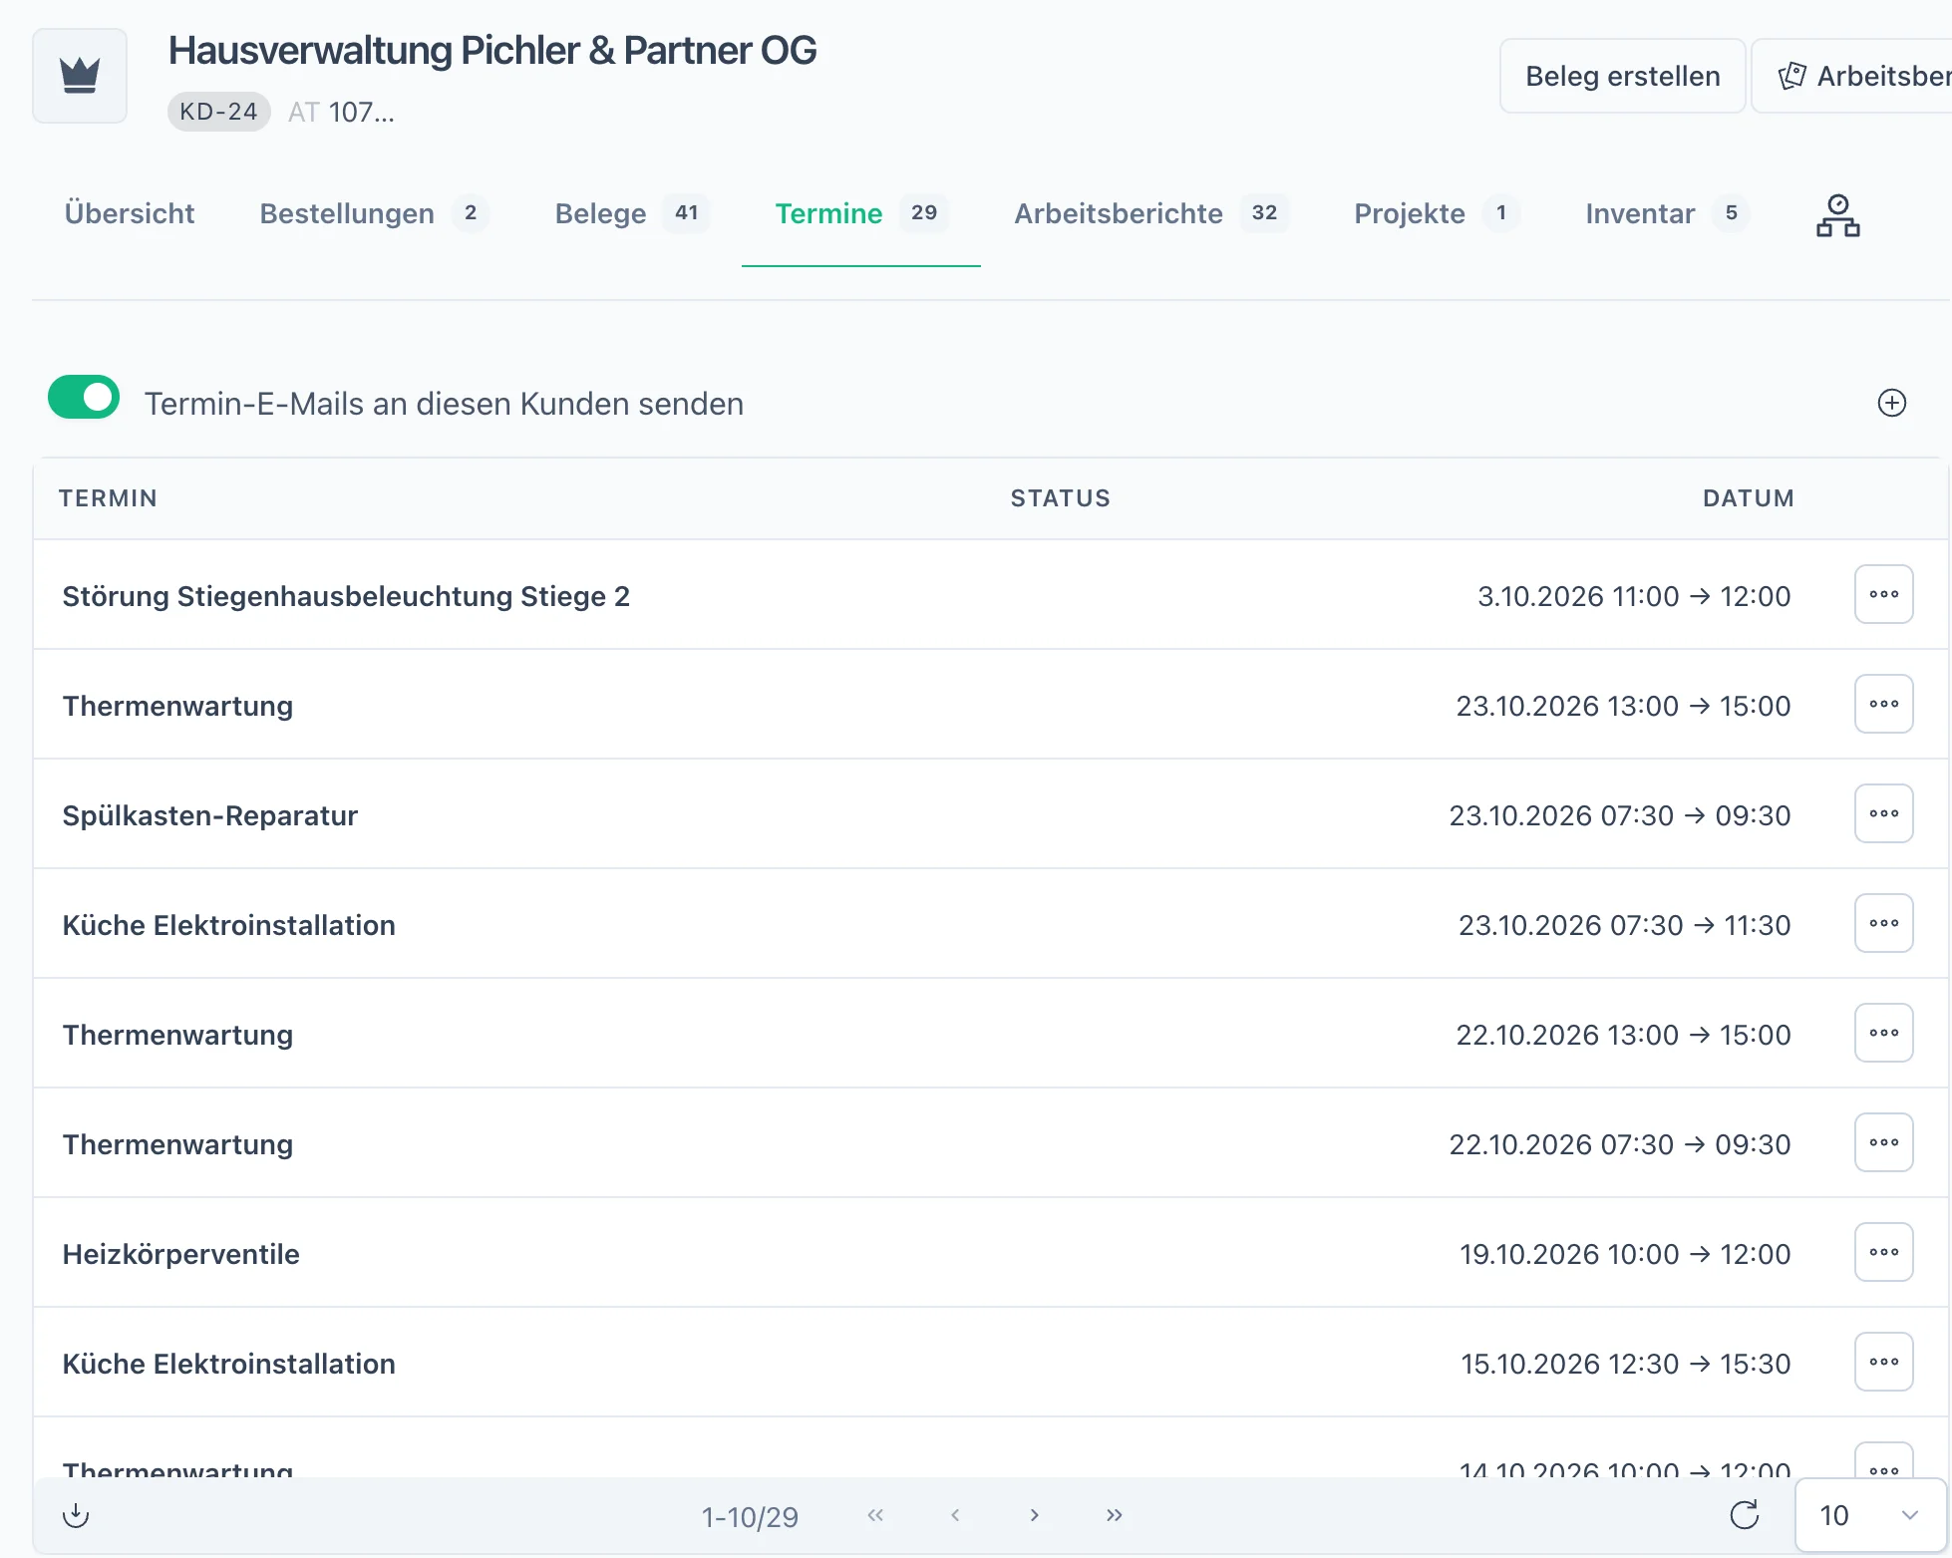Open options for Störung Stiegenhausbeleuchtung Stiege 2
Screen dimensions: 1952x1558
[1883, 594]
